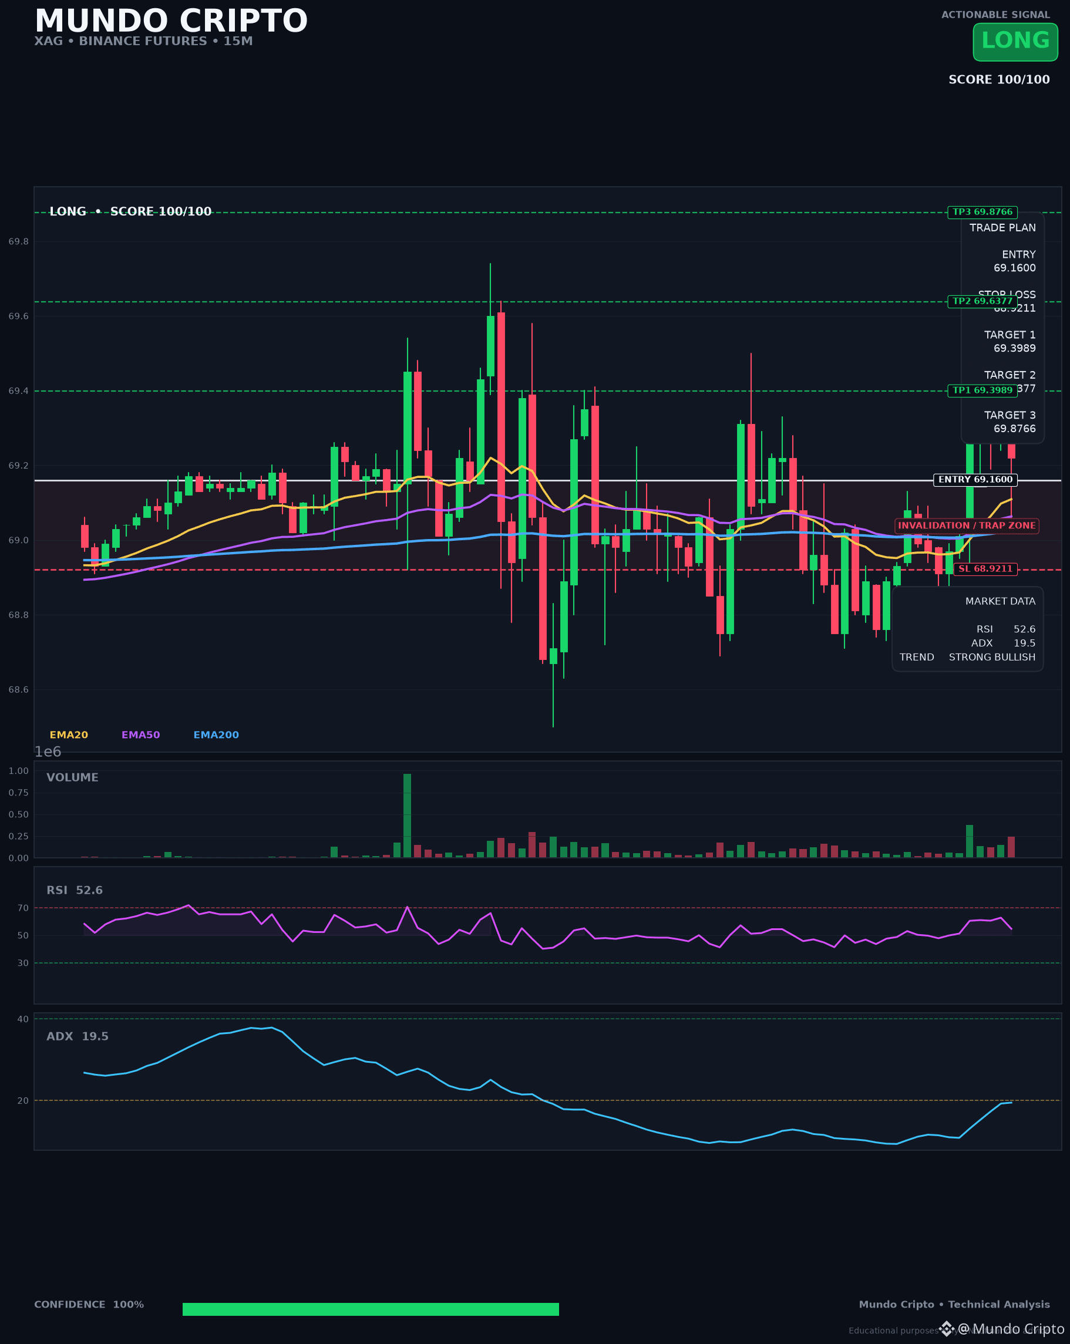Image resolution: width=1070 pixels, height=1344 pixels.
Task: Click the TRADE PLAN heading
Action: pyautogui.click(x=1002, y=228)
